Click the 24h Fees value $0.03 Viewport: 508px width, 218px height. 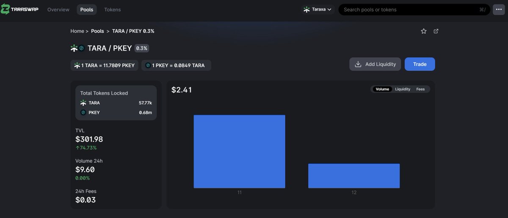point(86,200)
